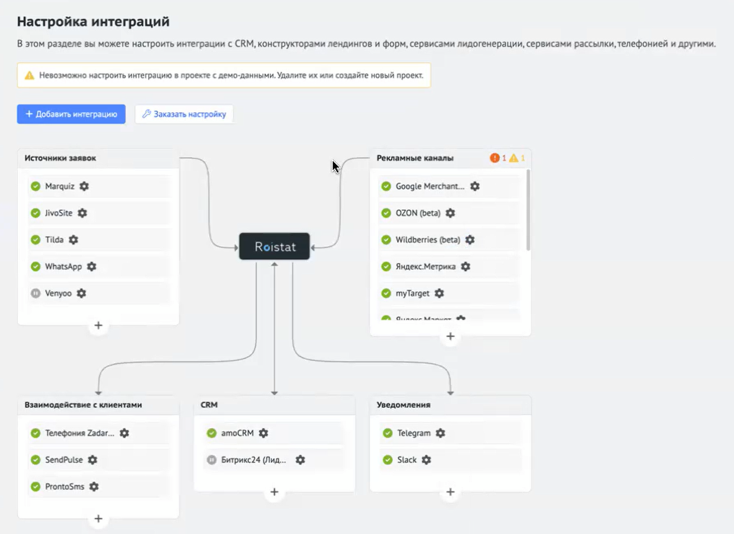Toggle the paused Venyoo integration status
The width and height of the screenshot is (734, 534).
34,293
